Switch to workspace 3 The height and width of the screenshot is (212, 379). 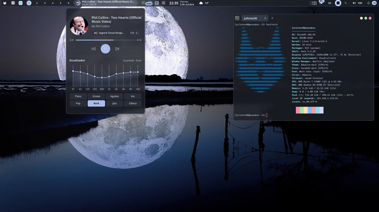pyautogui.click(x=45, y=3)
